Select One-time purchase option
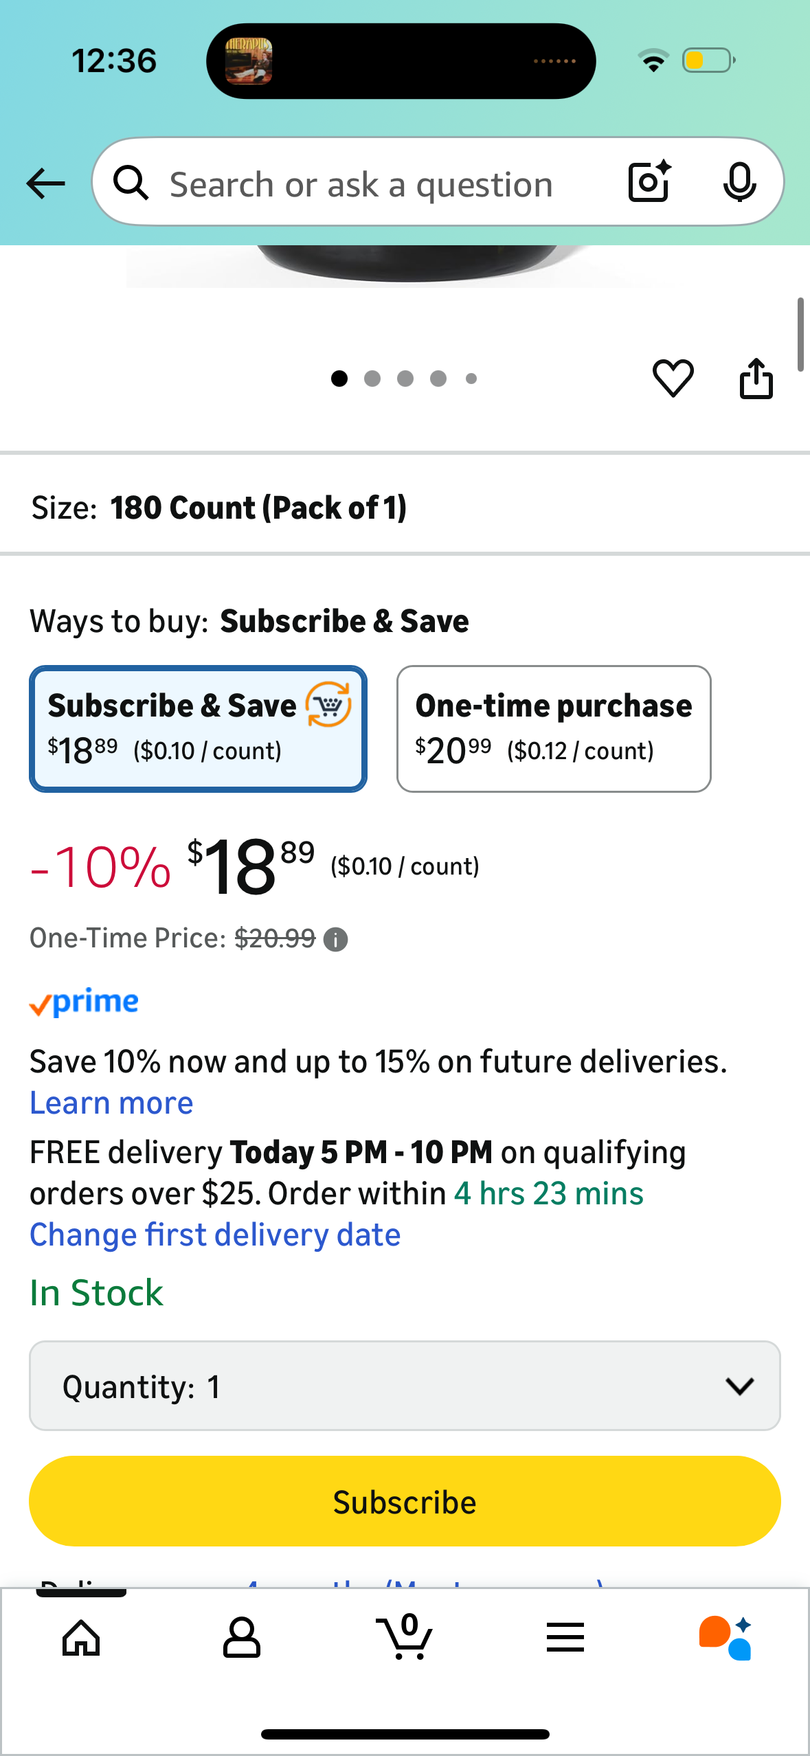Screen dimensions: 810x1756 pos(553,729)
